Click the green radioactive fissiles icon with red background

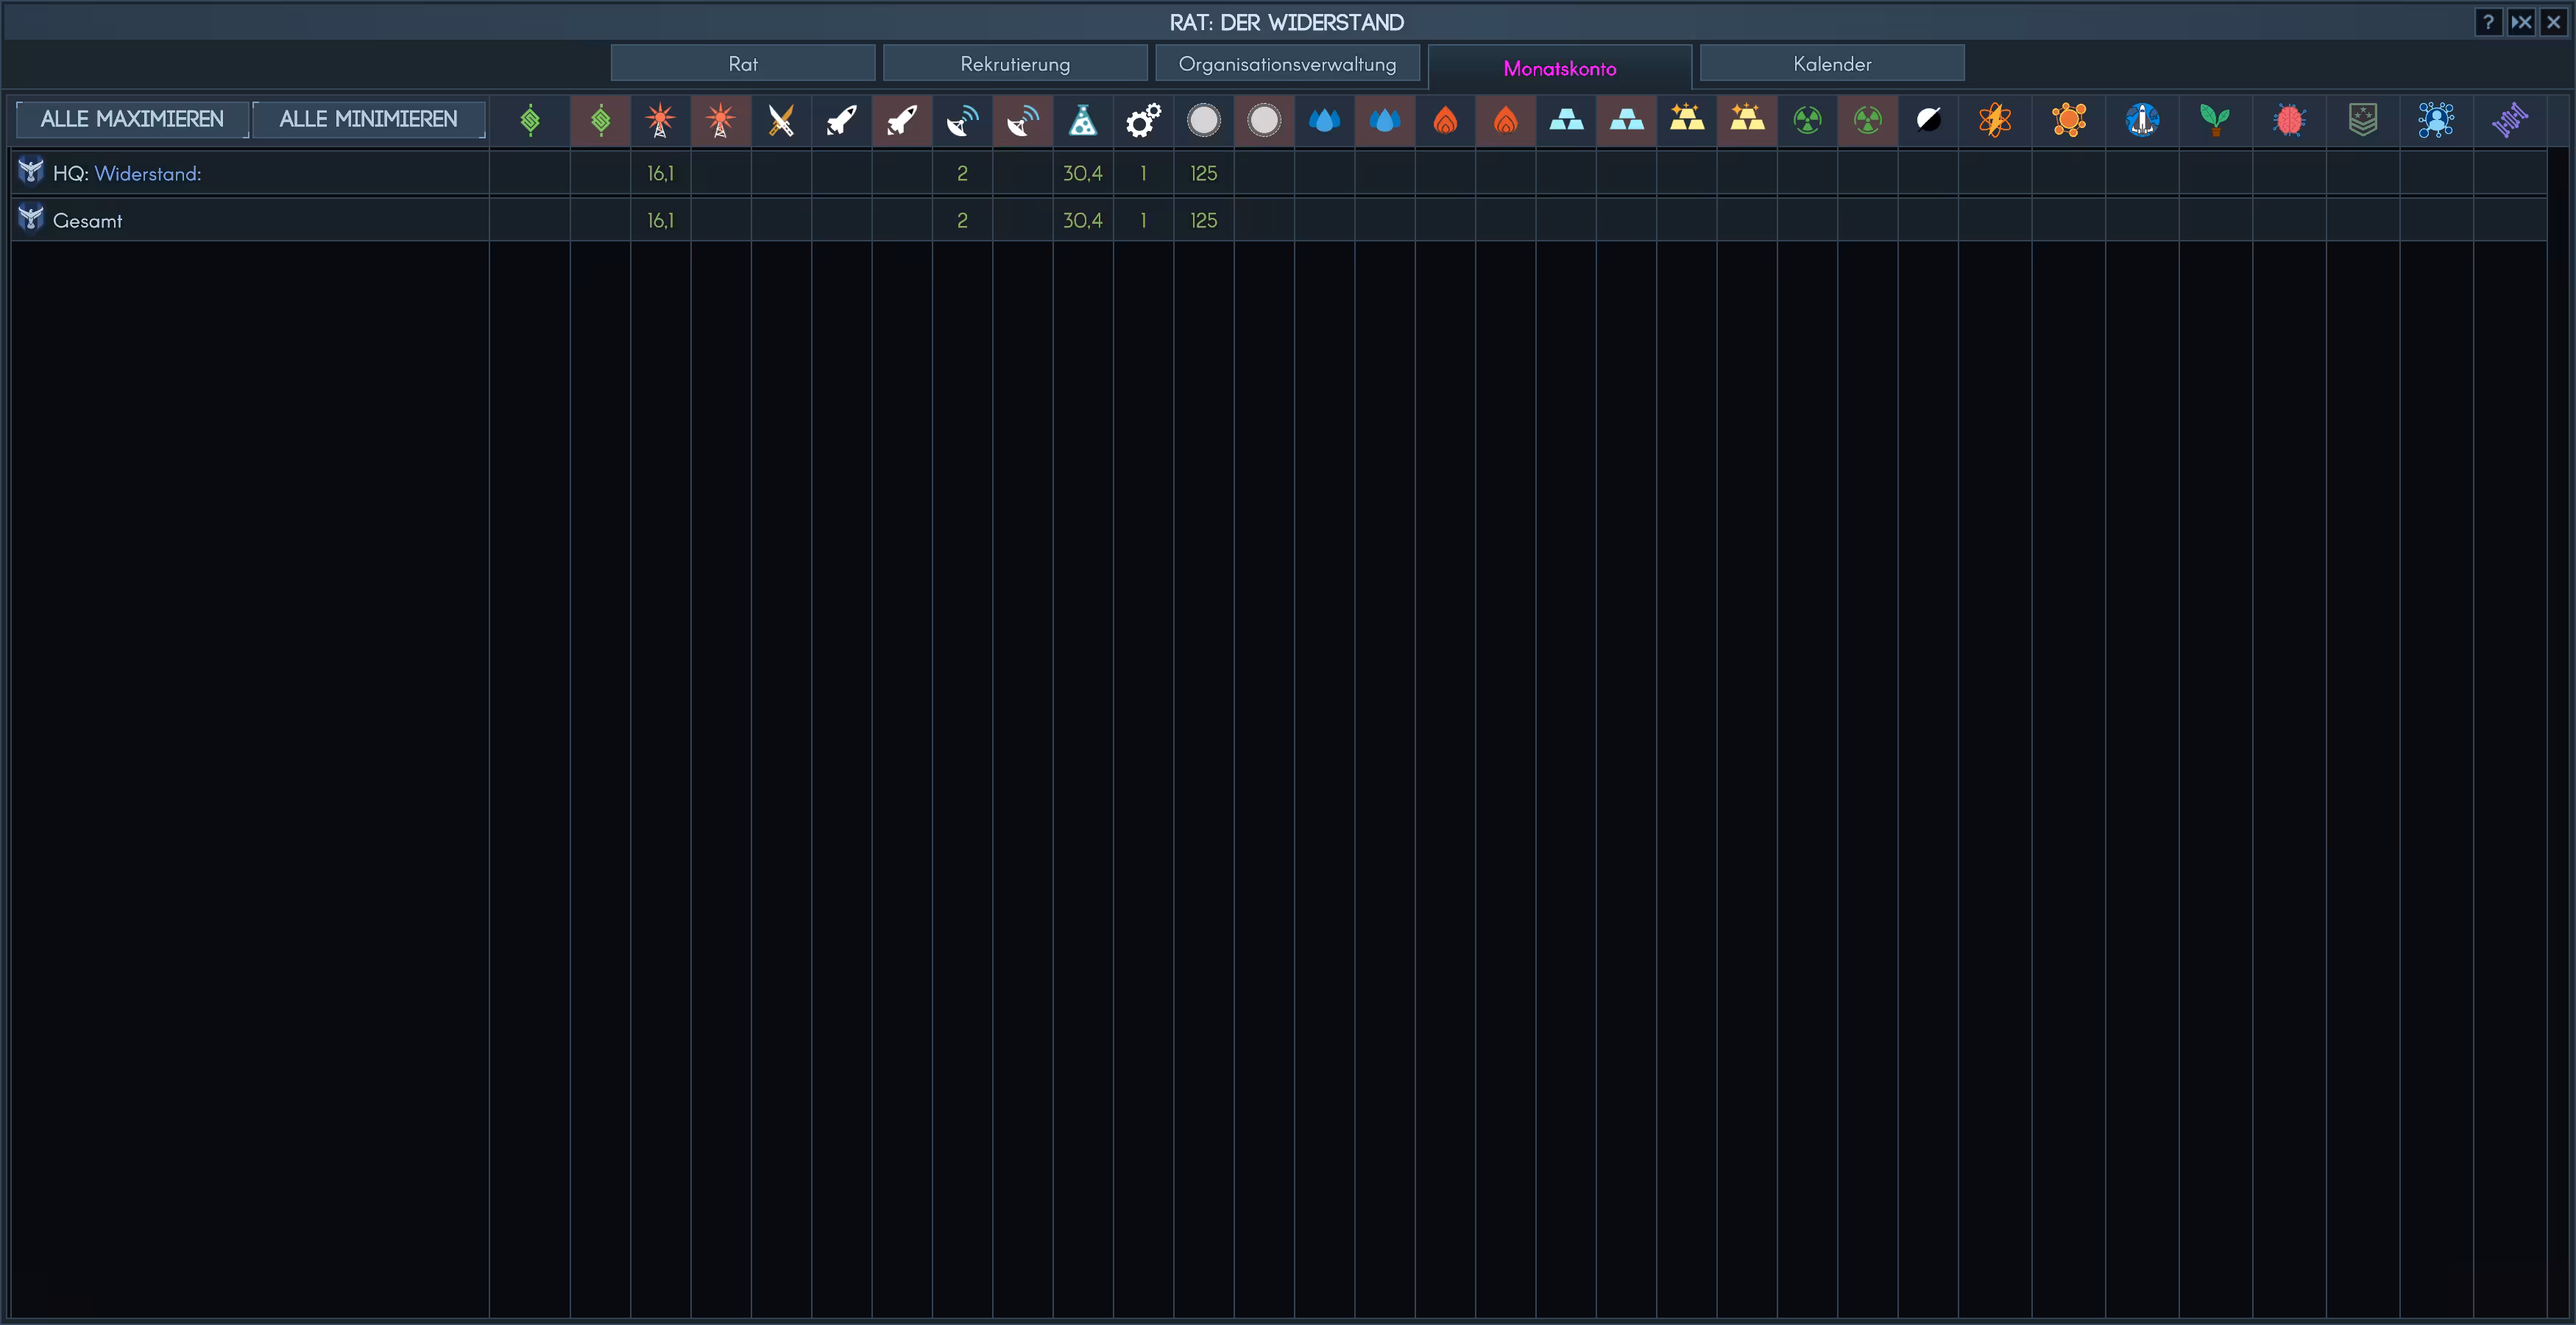click(1867, 120)
